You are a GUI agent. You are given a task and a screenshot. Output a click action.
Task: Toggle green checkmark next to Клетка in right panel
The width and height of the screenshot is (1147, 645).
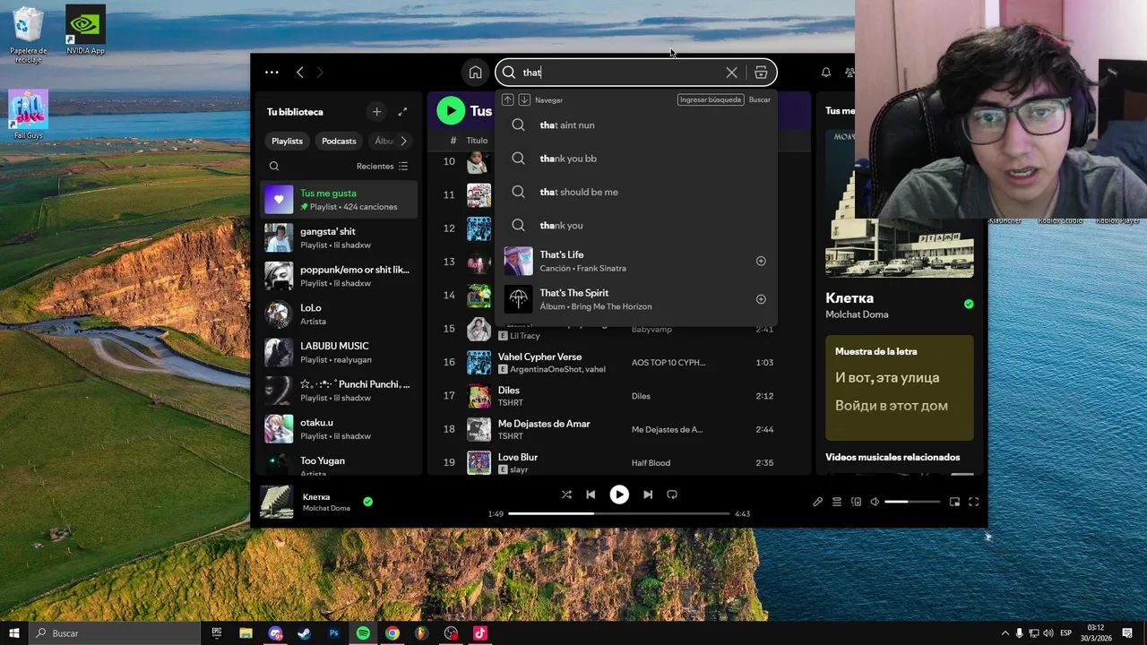(969, 305)
